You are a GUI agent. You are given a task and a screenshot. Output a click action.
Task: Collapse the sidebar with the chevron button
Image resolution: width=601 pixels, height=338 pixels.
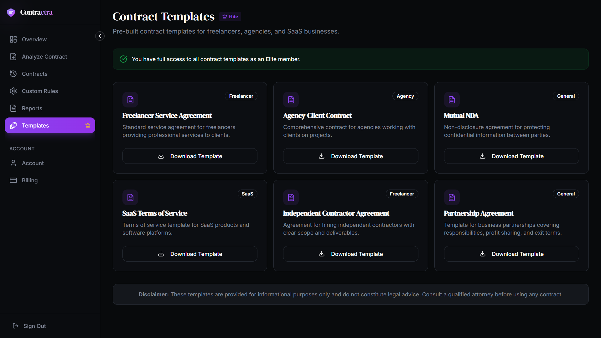click(x=100, y=36)
